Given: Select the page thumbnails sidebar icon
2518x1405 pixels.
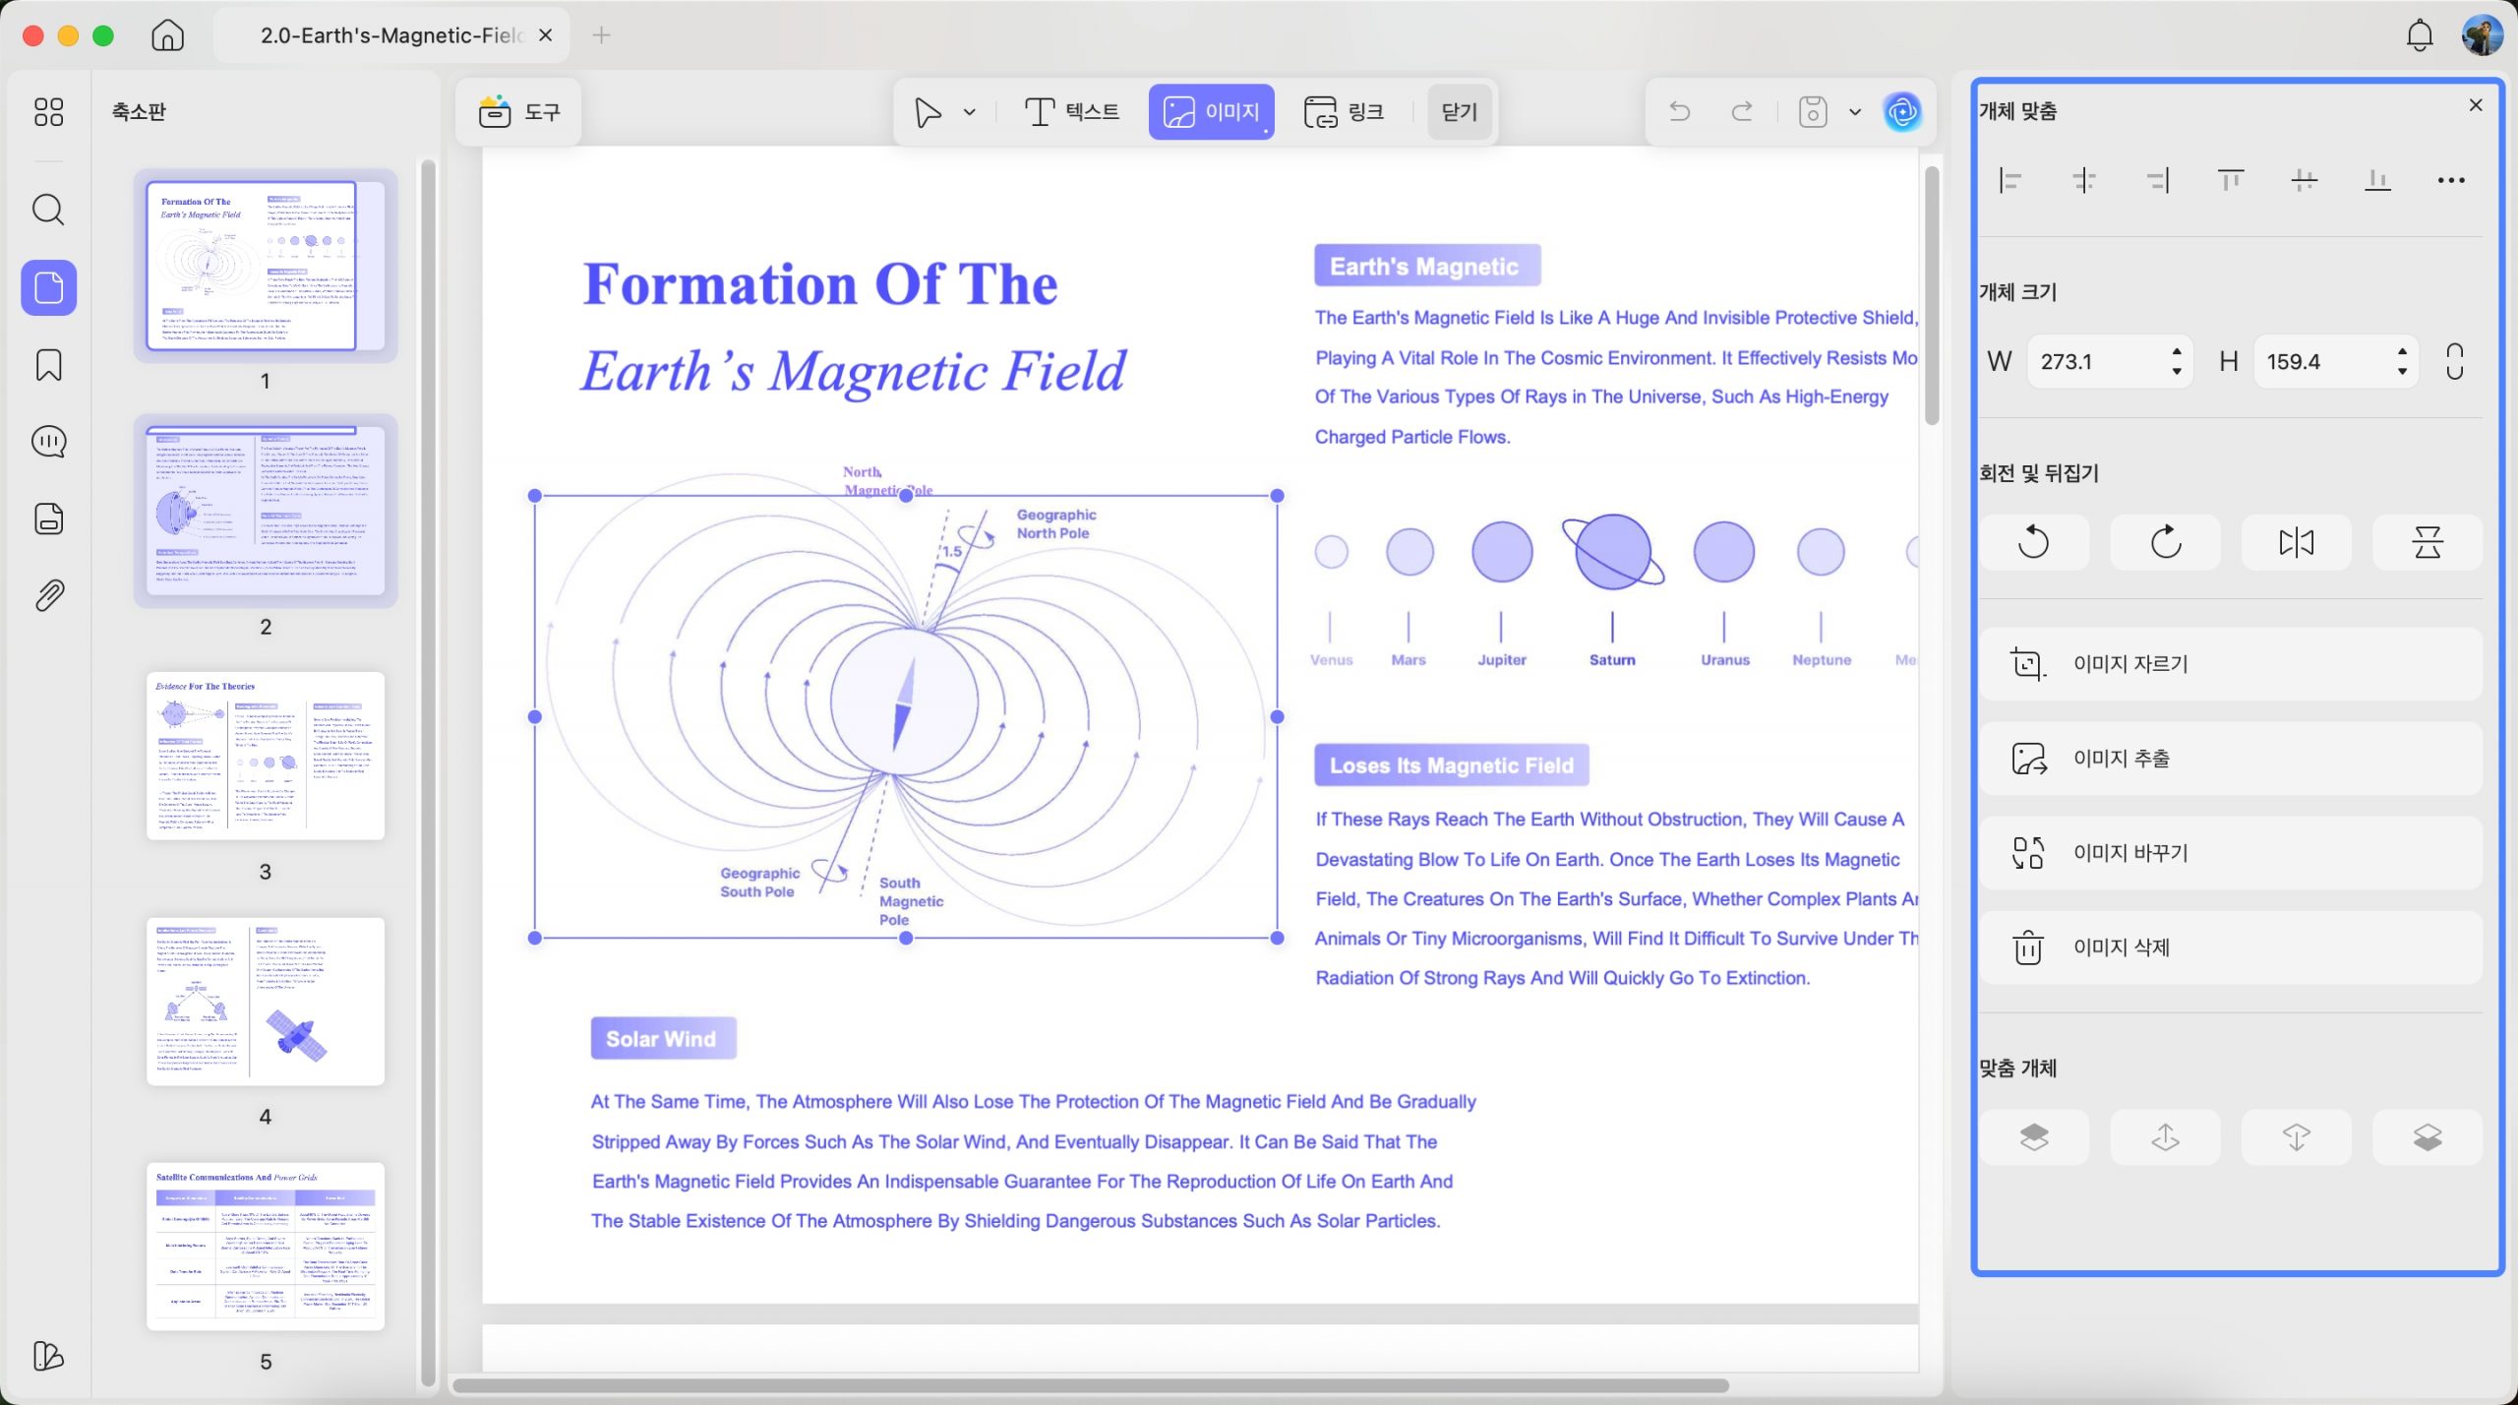Looking at the screenshot, I should pyautogui.click(x=48, y=287).
